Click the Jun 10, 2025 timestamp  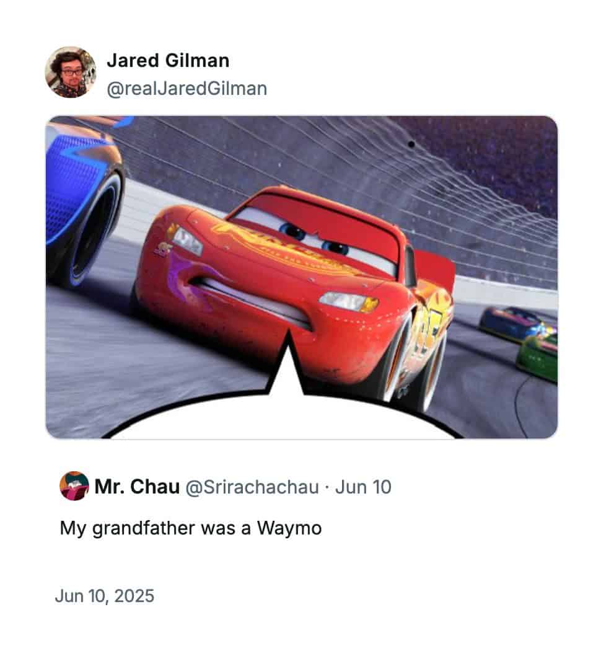[x=105, y=596]
